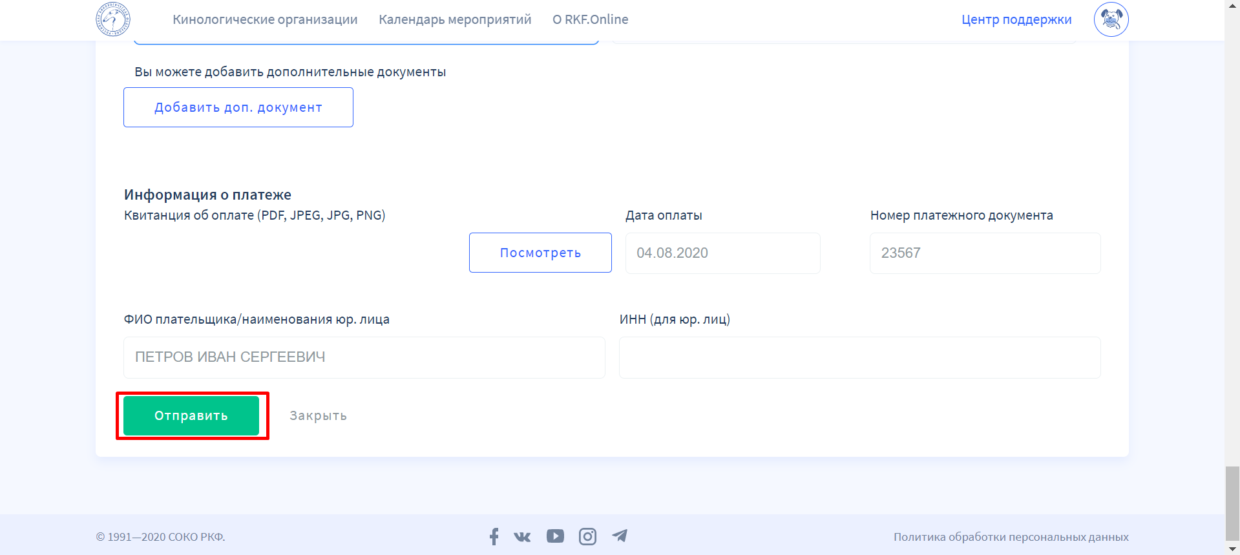Viewport: 1240px width, 555px height.
Task: Select the ИНН (для юр. лиц) field
Action: click(x=859, y=357)
